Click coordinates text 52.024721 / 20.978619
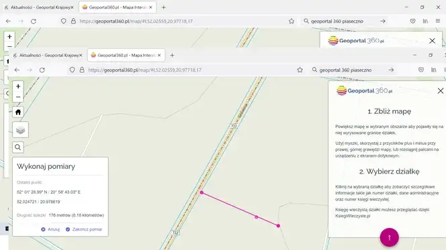This screenshot has height=250, width=446. click(x=38, y=202)
